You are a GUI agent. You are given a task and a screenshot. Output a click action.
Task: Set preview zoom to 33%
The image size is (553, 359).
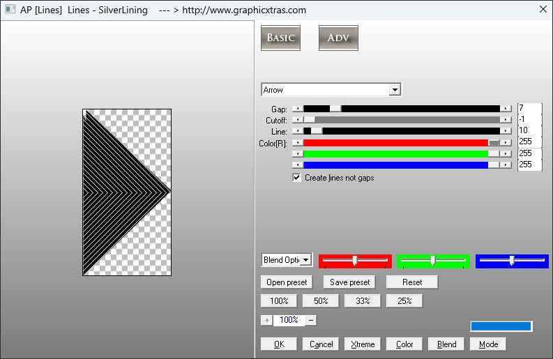(363, 301)
